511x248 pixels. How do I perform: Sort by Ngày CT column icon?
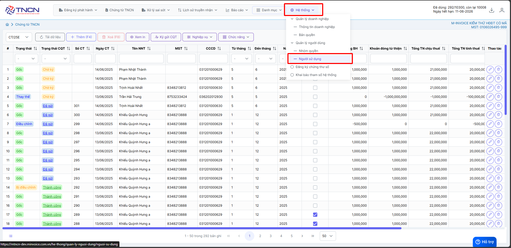(x=113, y=49)
